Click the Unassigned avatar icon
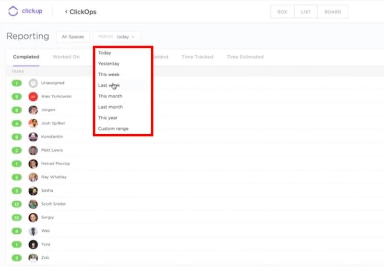The width and height of the screenshot is (384, 267). (33, 83)
